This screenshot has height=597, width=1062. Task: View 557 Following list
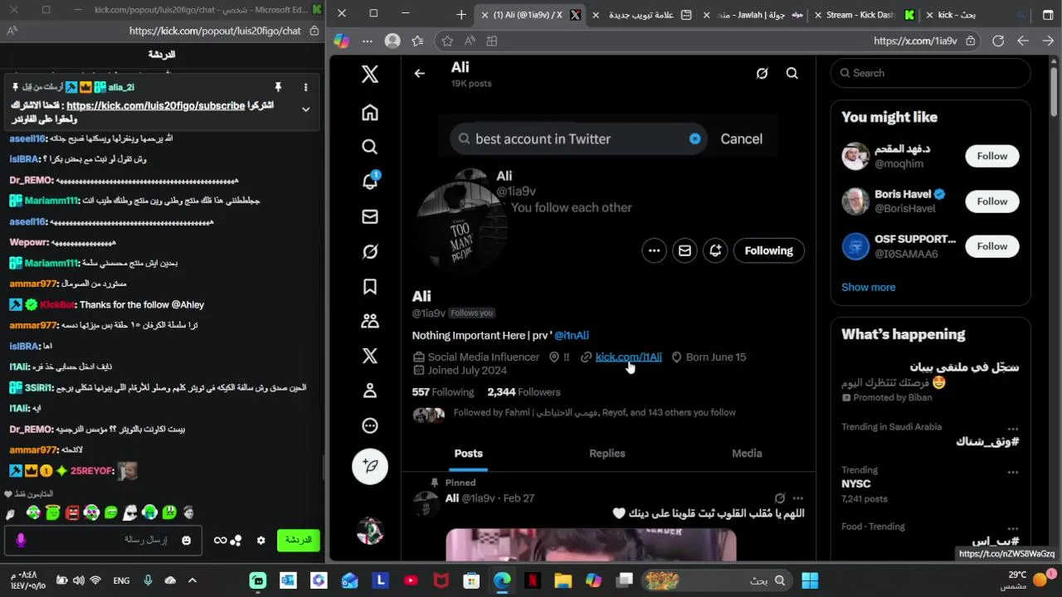pyautogui.click(x=443, y=391)
